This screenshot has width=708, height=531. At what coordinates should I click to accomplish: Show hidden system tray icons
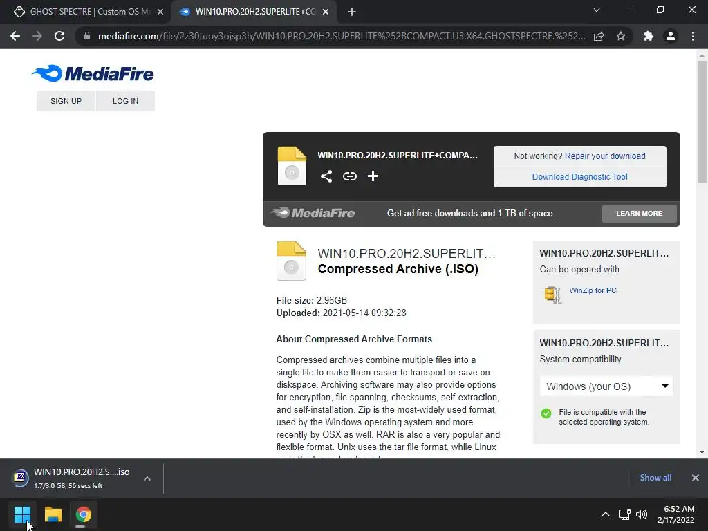click(x=606, y=514)
